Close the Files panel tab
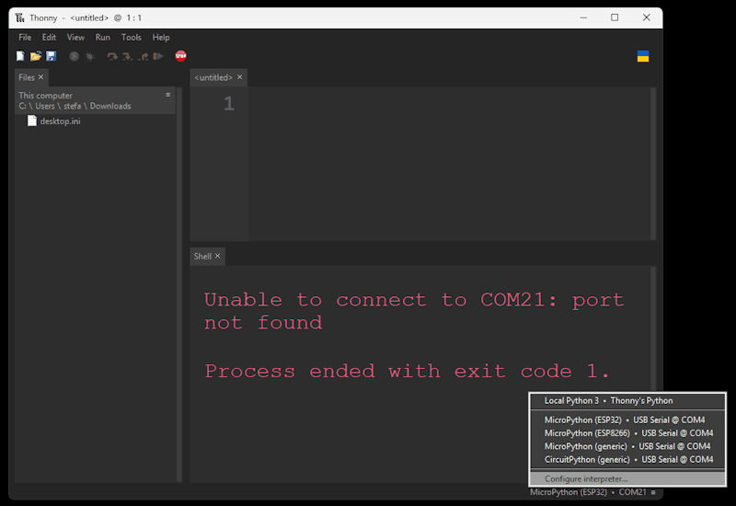The image size is (736, 506). point(40,77)
